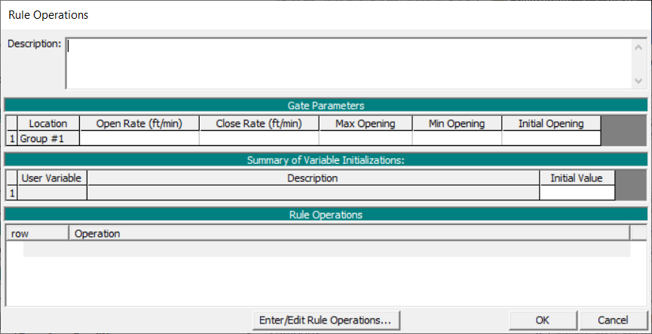The image size is (652, 334).
Task: Click the Open Rate (ft/min) column header
Action: 139,123
